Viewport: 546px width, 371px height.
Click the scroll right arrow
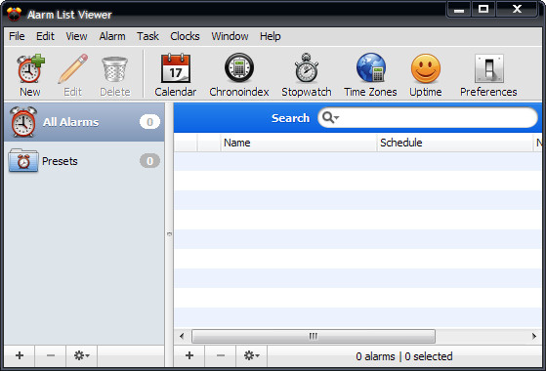[x=534, y=336]
